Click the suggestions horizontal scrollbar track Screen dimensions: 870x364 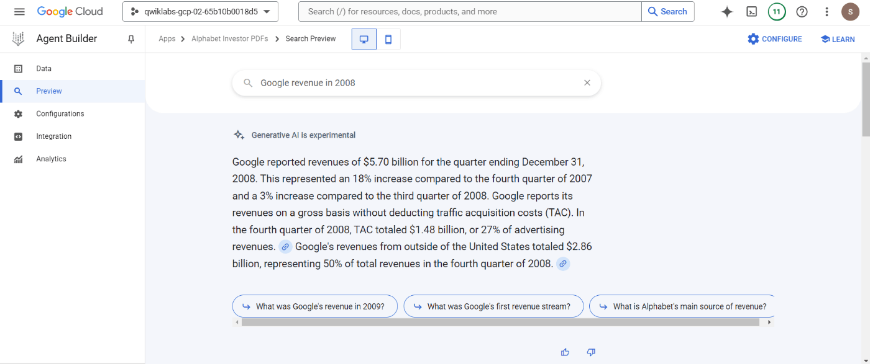501,322
